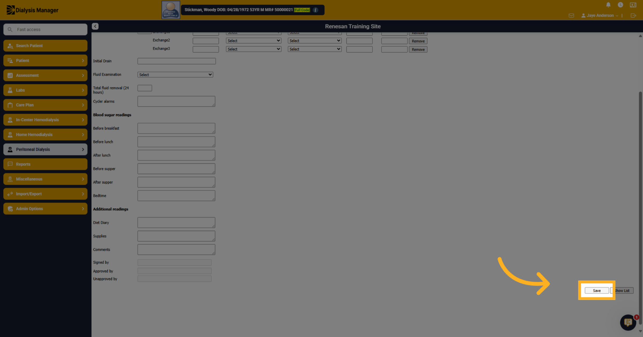The width and height of the screenshot is (643, 337).
Task: Click the logout icon
Action: (x=633, y=16)
